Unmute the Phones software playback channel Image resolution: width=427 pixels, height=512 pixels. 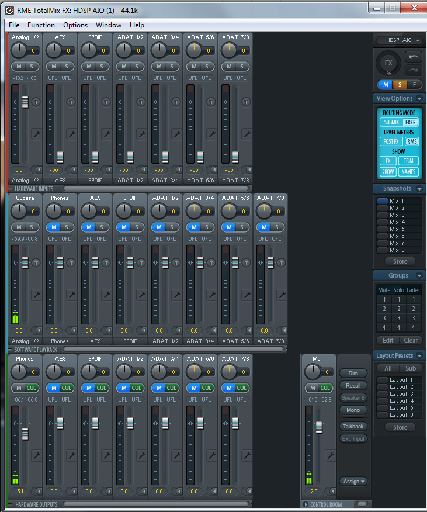click(x=54, y=227)
